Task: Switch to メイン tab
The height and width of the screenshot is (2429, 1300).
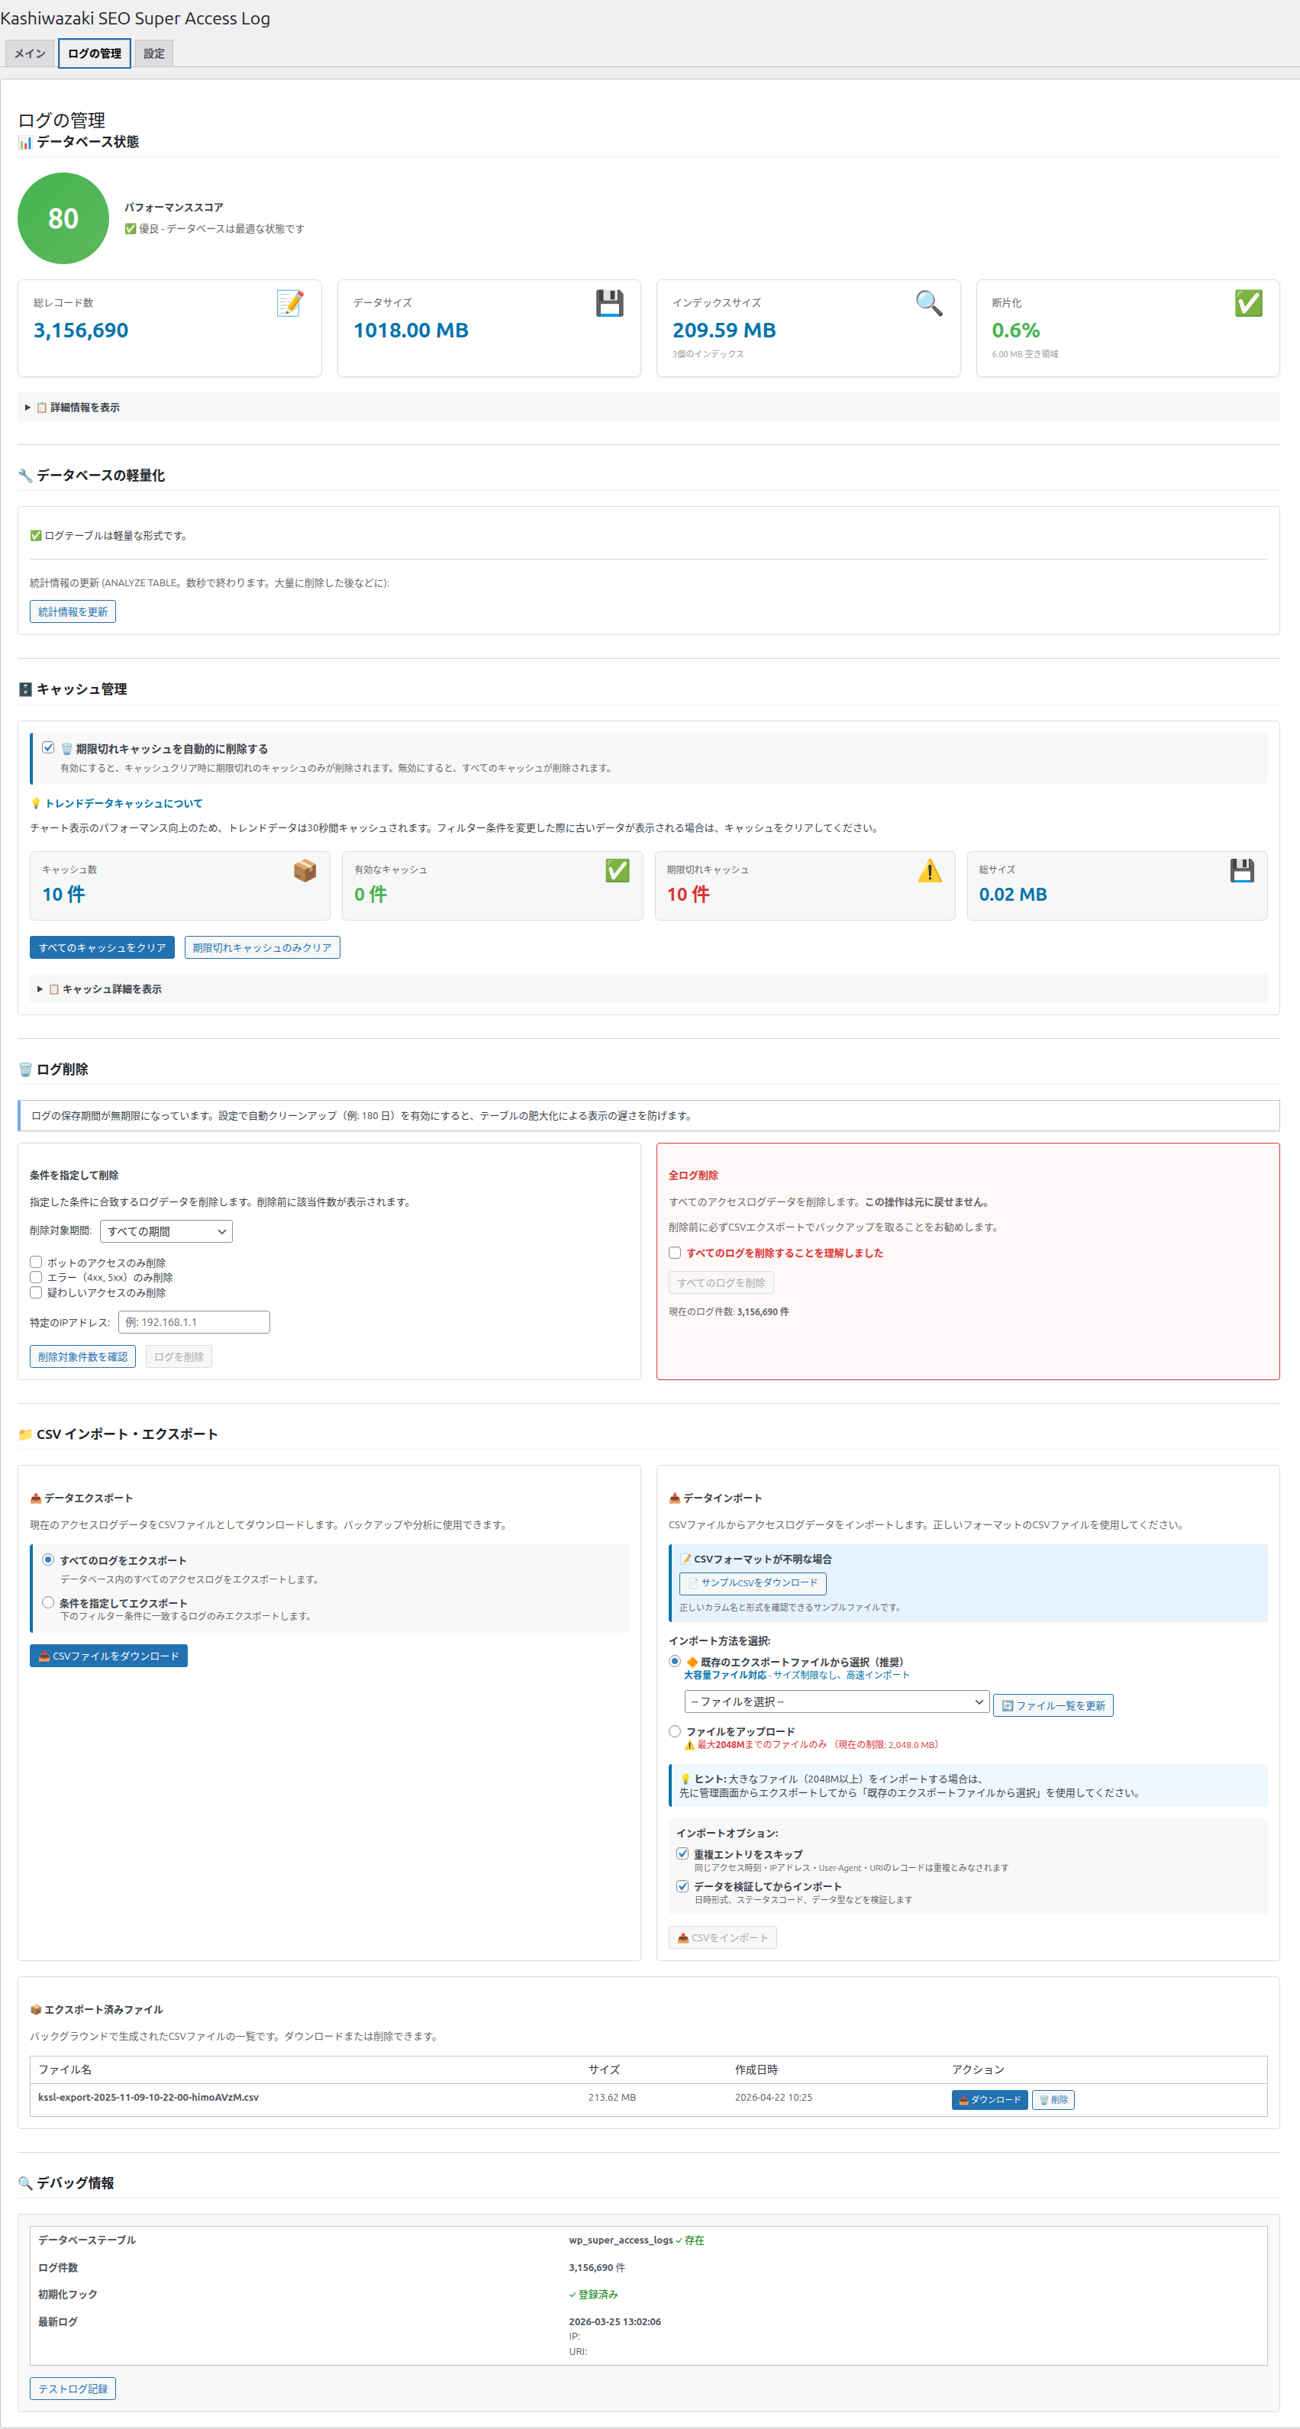Action: (x=31, y=53)
